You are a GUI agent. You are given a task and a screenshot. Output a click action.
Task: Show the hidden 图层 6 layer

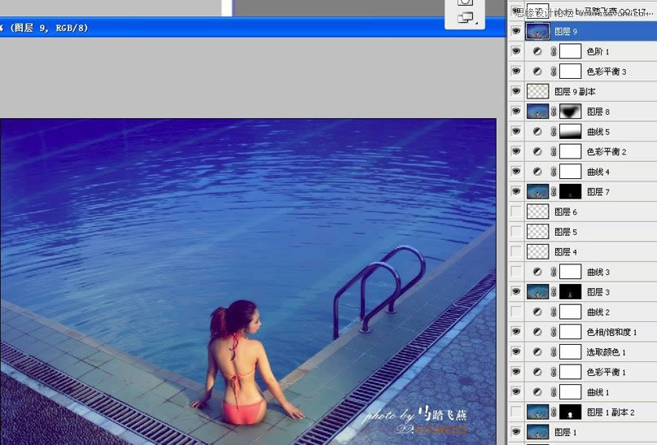point(515,212)
